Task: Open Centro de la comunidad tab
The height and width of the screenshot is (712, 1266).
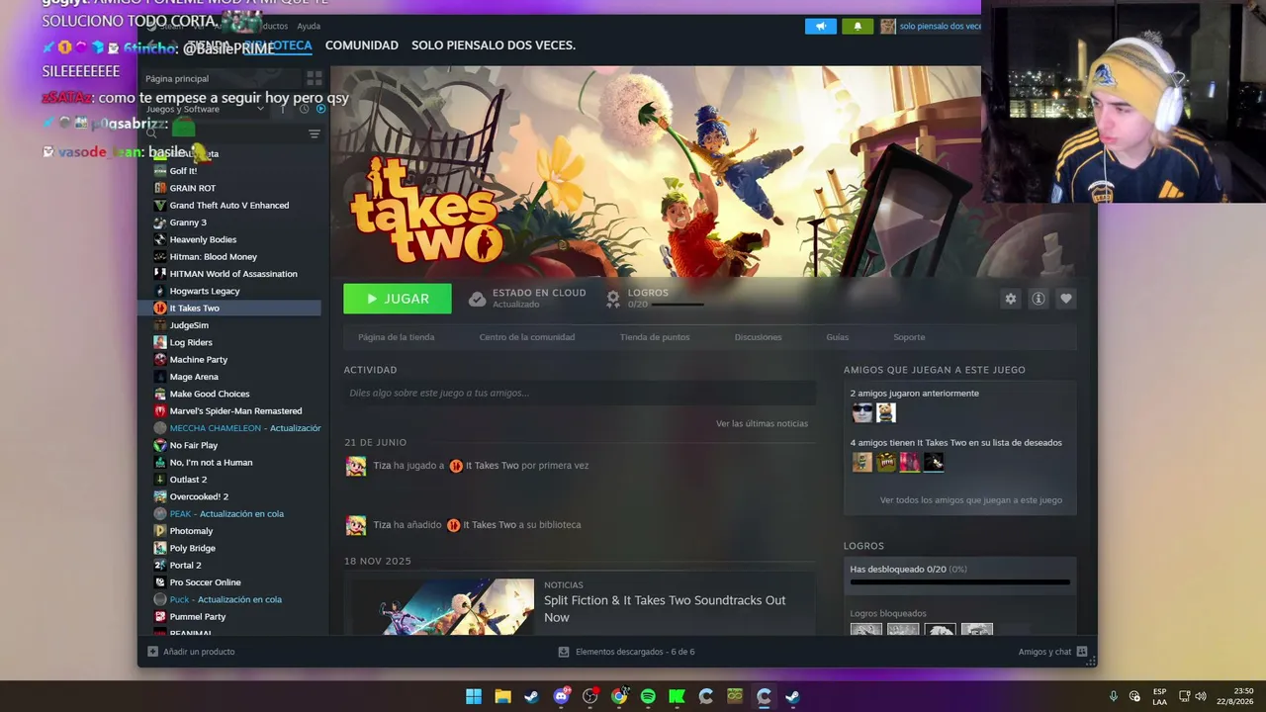Action: pos(527,337)
